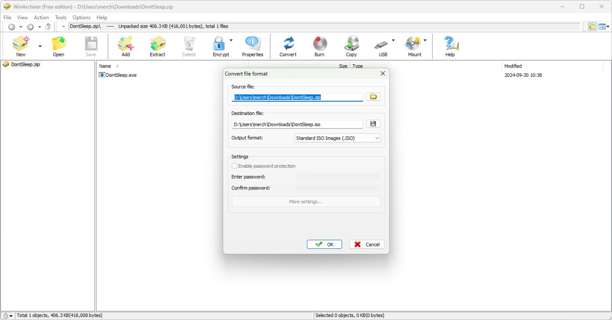Open the Encrypt dropdown arrow
Viewport: 612px width, 320px height.
(231, 40)
